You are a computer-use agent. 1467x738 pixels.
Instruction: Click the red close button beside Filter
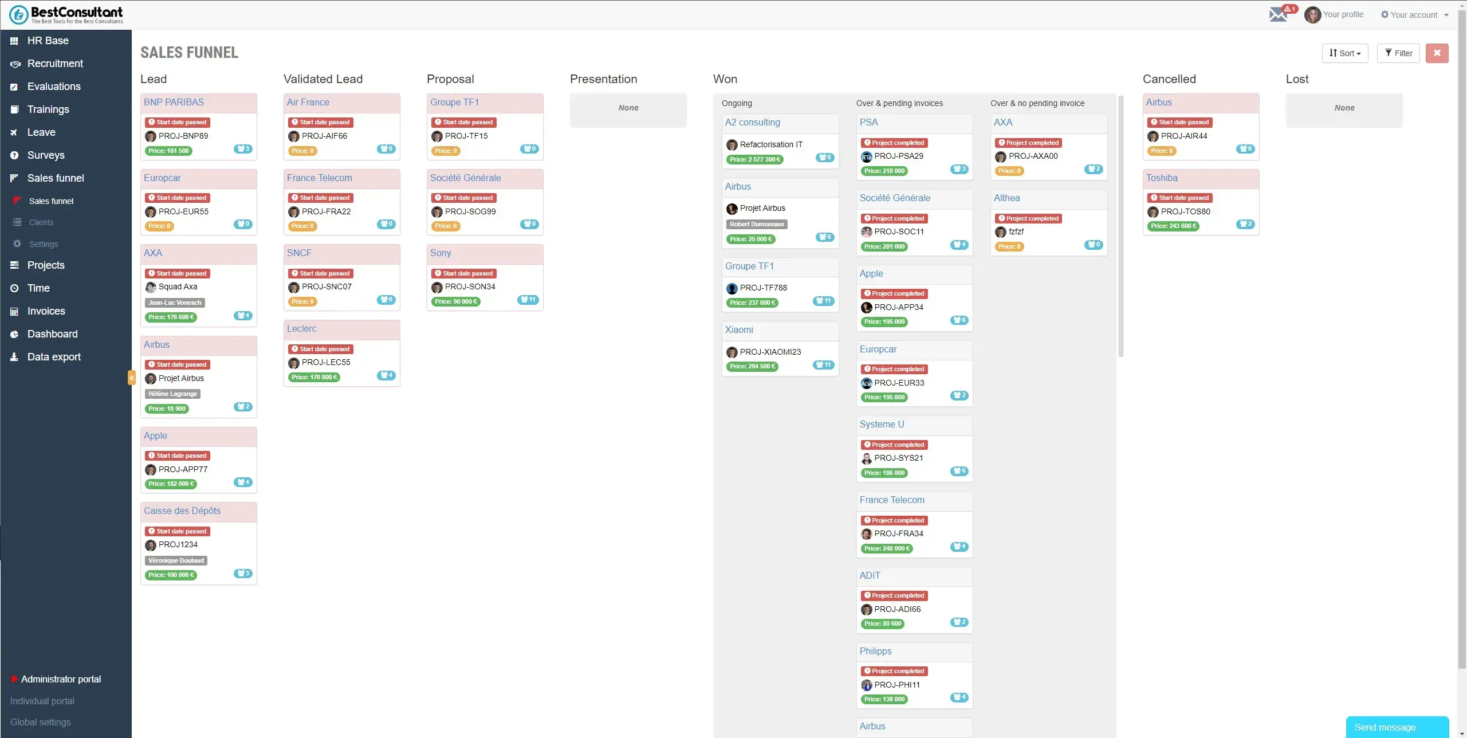[x=1437, y=53]
